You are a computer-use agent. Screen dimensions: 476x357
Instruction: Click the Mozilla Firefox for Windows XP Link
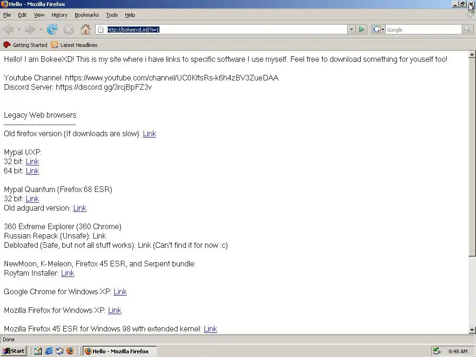(x=114, y=310)
